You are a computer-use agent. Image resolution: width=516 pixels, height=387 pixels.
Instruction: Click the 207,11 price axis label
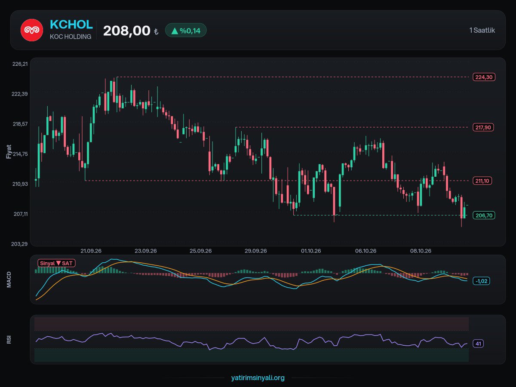(x=20, y=214)
